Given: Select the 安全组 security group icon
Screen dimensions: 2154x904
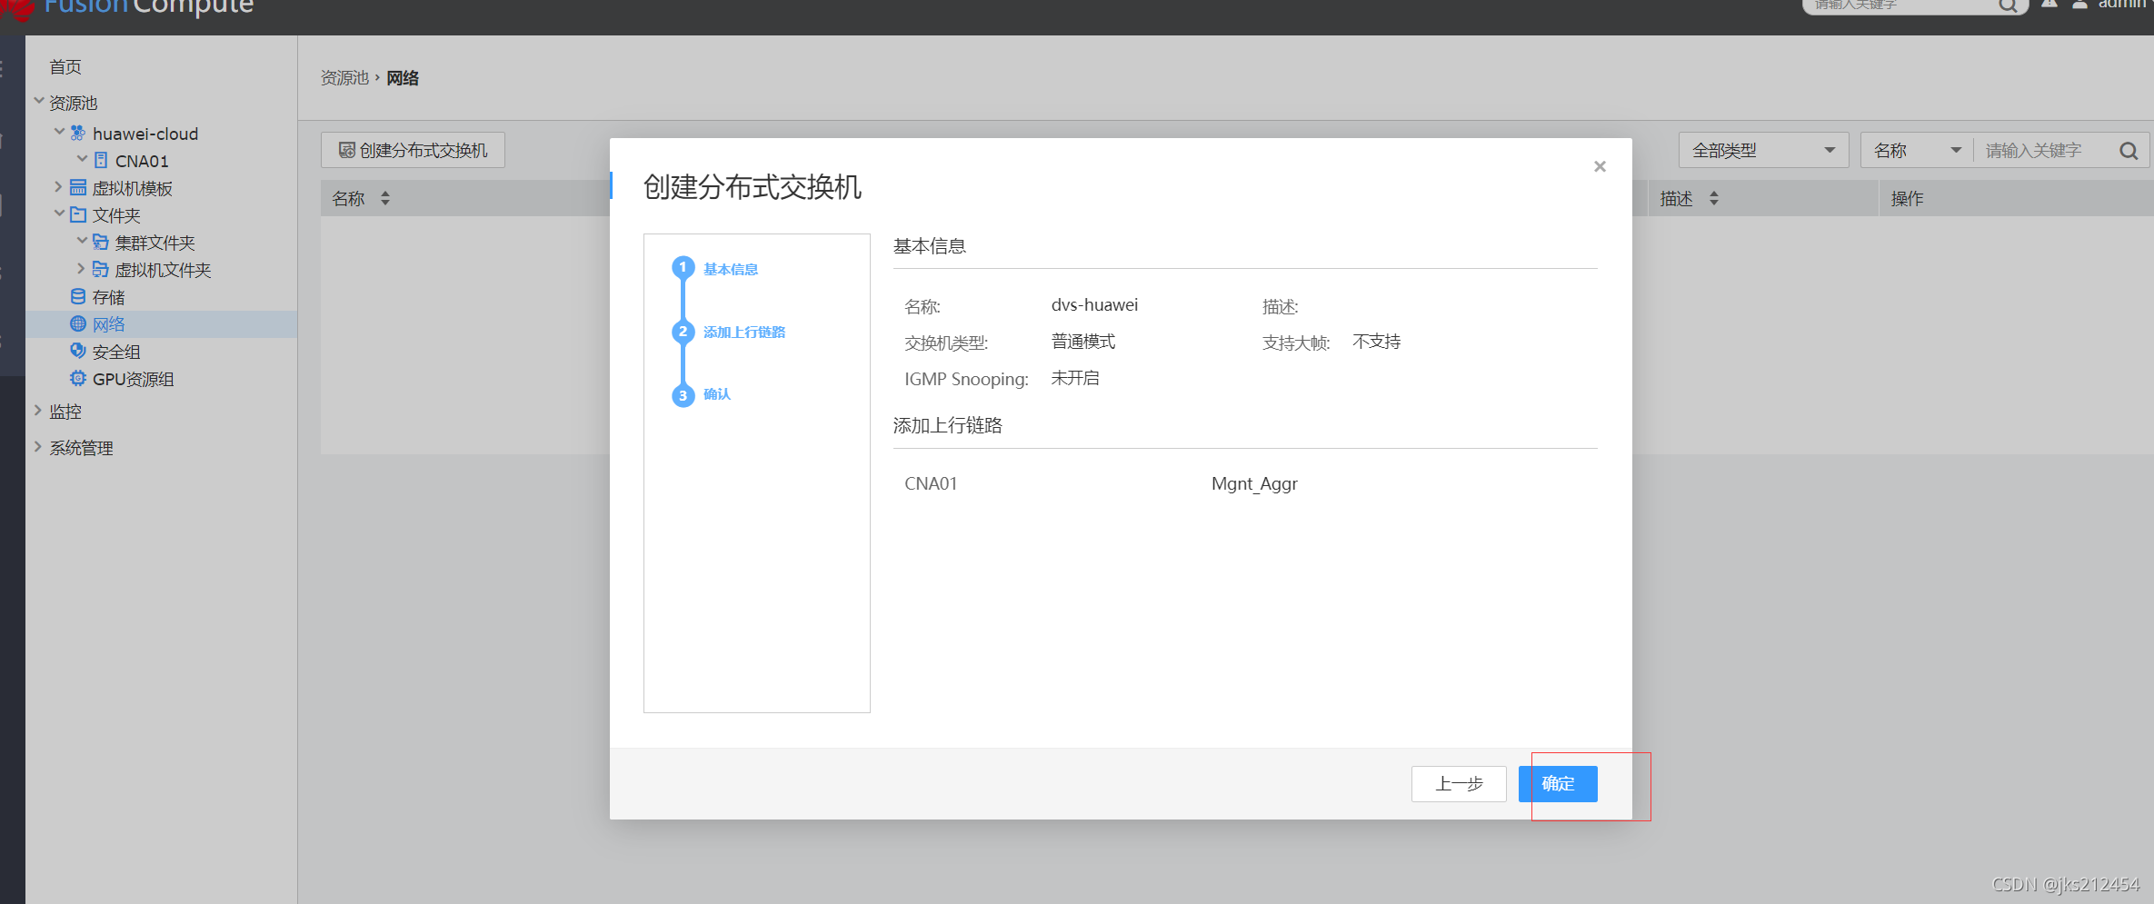Looking at the screenshot, I should 77,351.
